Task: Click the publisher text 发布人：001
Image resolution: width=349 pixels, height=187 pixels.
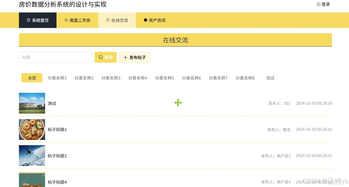Action: point(279,103)
